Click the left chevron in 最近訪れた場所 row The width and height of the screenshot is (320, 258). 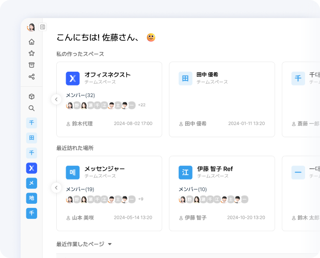57,188
